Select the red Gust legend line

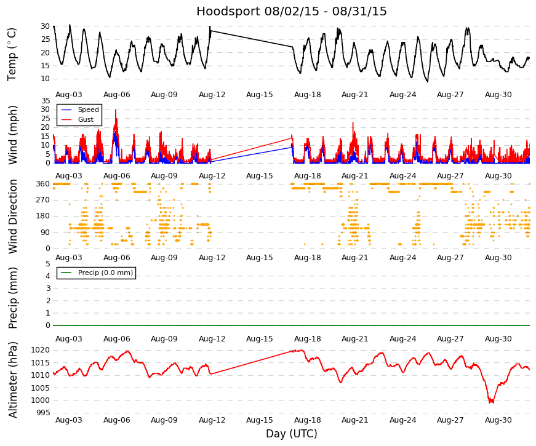click(66, 119)
